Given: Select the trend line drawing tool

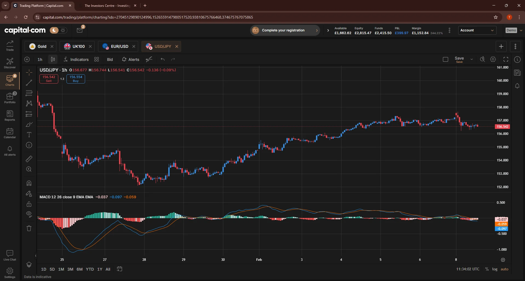Looking at the screenshot, I should [29, 83].
